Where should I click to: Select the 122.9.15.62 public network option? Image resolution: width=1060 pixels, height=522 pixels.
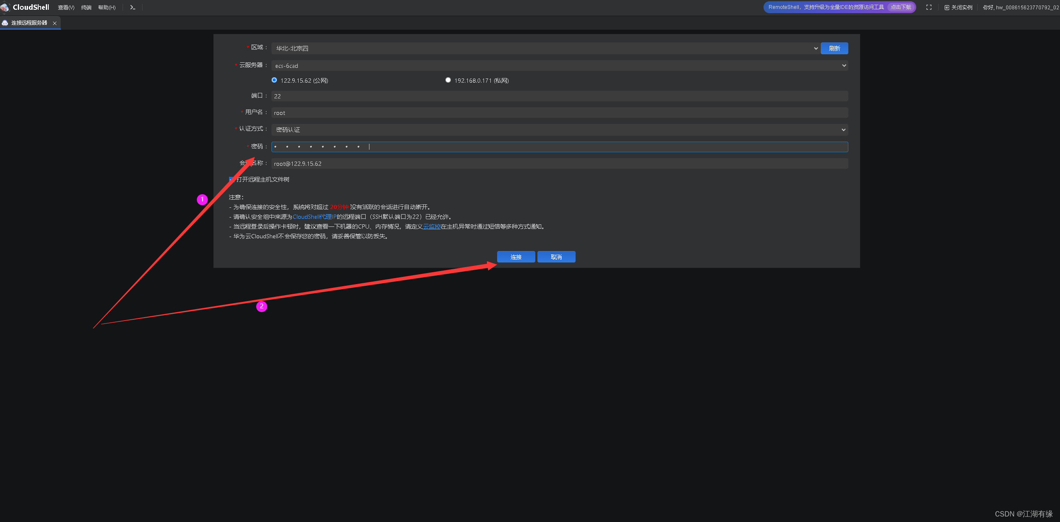274,80
